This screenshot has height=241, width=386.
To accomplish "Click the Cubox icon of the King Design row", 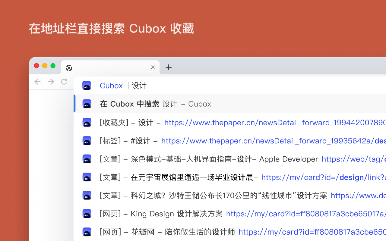I will coord(87,214).
